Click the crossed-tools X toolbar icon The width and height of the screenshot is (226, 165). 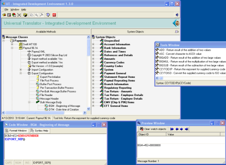tap(19, 15)
